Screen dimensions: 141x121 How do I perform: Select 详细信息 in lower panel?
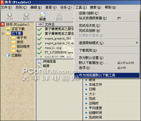coord(49,61)
